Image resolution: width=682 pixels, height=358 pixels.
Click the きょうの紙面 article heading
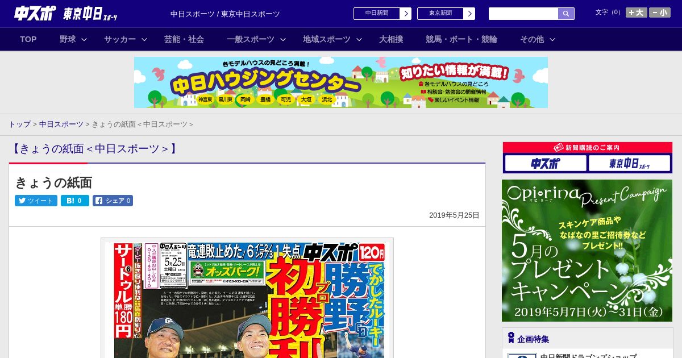pyautogui.click(x=53, y=183)
